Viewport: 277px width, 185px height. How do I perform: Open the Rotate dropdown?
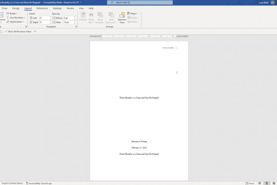[133, 22]
